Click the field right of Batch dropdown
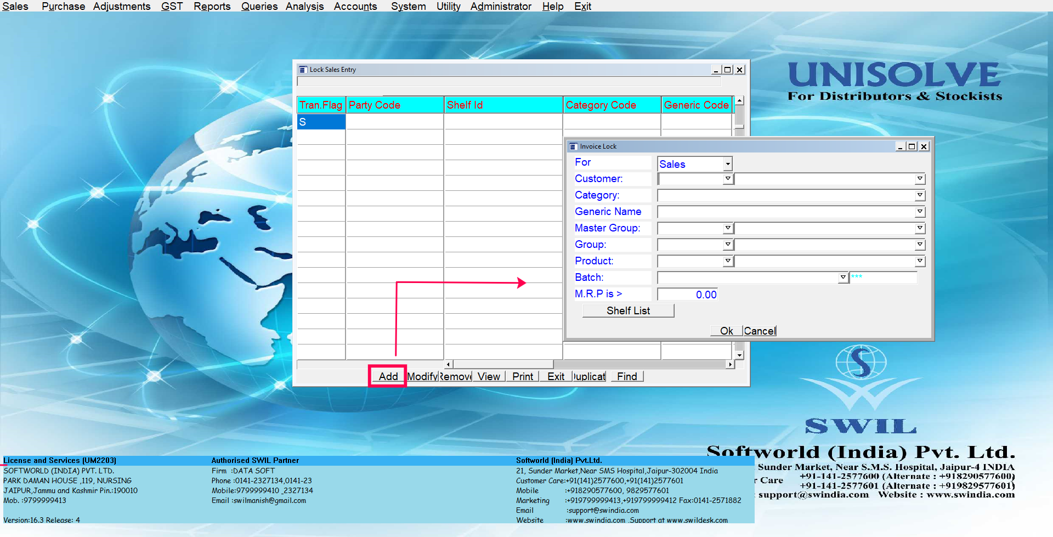 tap(884, 278)
